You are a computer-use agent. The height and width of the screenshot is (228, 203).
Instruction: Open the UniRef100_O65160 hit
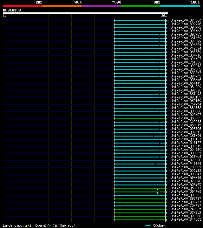[186, 101]
